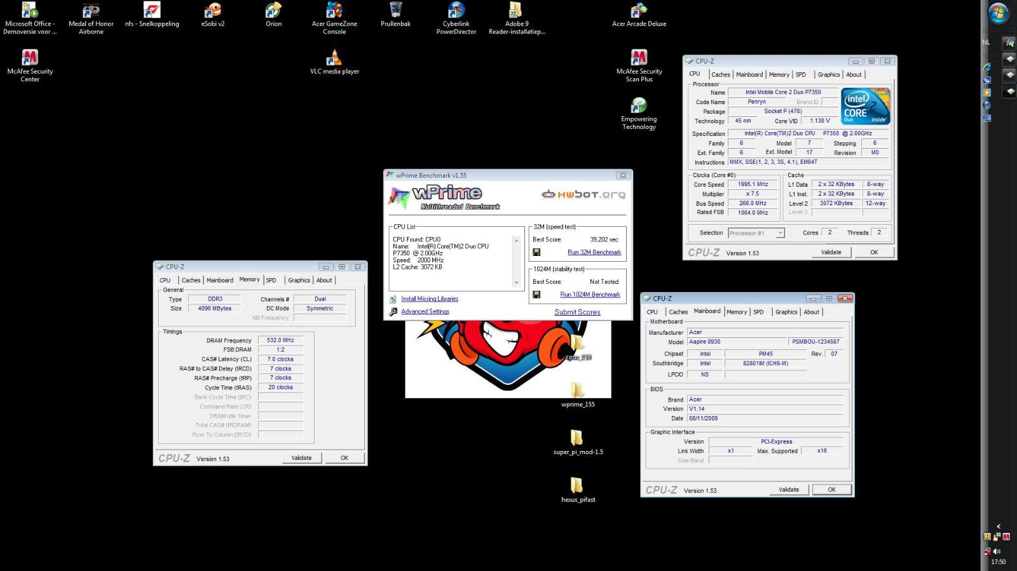Click the network disconnected tray icon

point(987,551)
